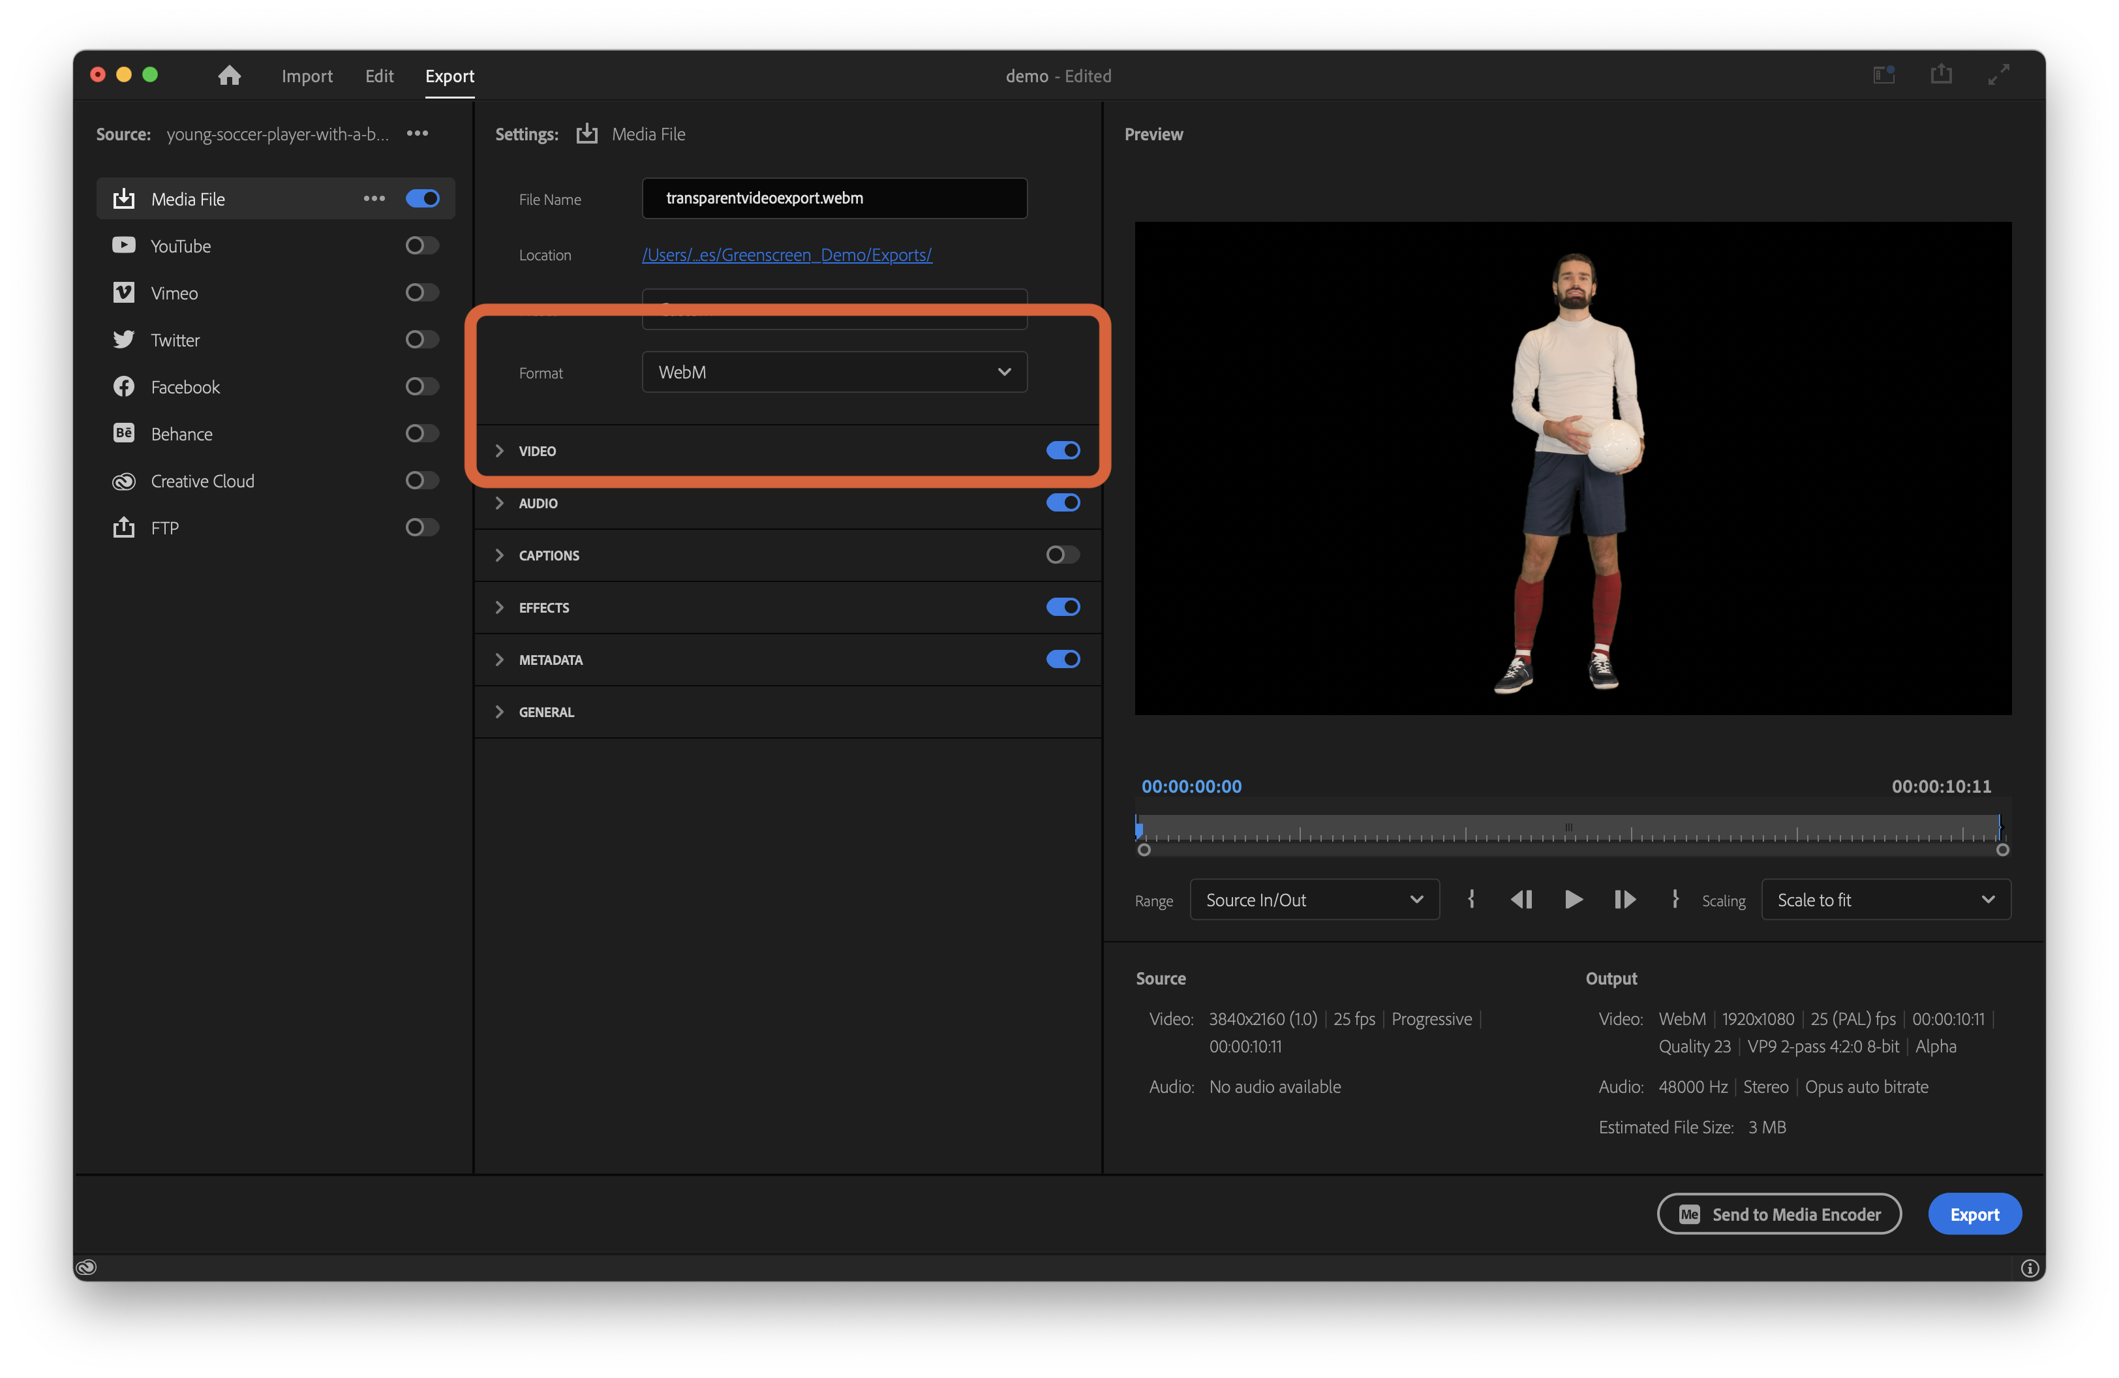Select the Behance destination icon
Image resolution: width=2119 pixels, height=1378 pixels.
coord(124,433)
